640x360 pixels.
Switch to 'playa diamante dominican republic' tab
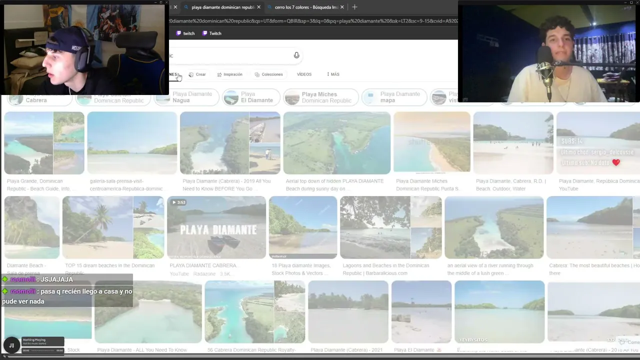click(x=223, y=7)
